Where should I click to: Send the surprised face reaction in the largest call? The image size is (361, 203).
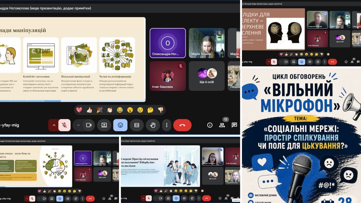[130, 110]
